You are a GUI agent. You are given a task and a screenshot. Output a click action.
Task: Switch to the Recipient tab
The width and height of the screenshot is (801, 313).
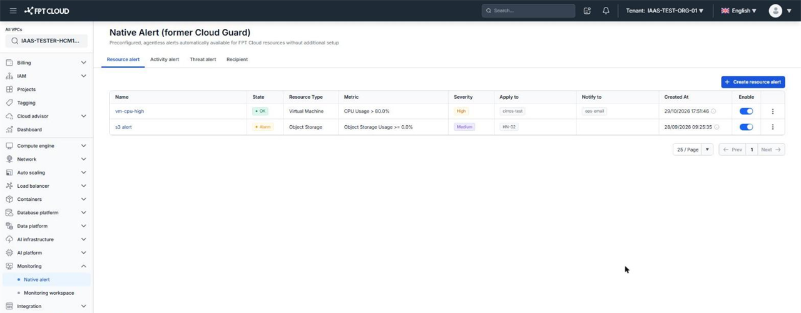click(x=237, y=59)
